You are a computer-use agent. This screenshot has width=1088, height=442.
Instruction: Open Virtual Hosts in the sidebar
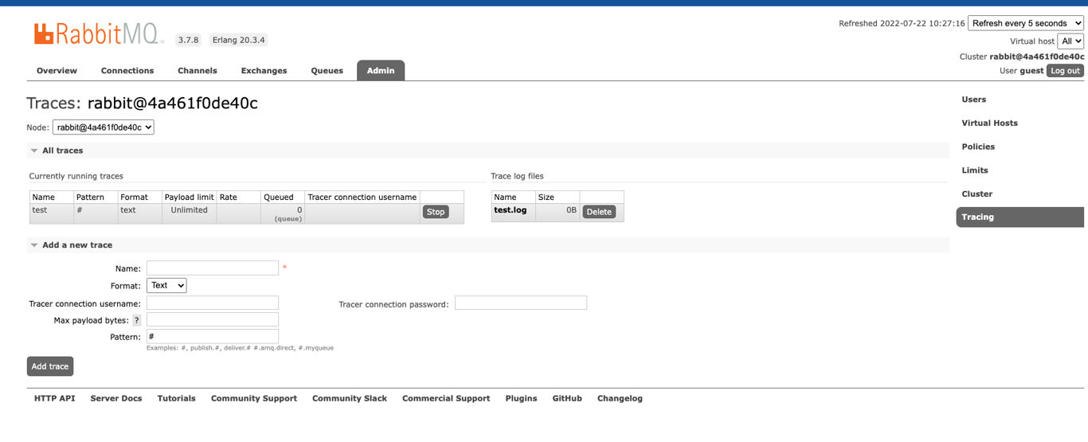989,123
